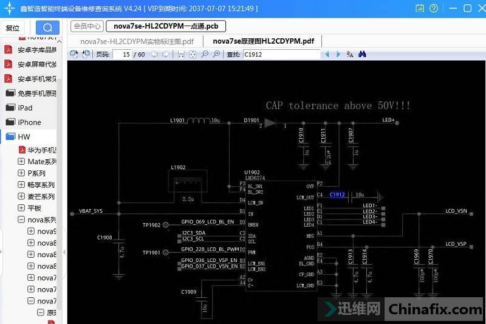This screenshot has width=486, height=324.
Task: Collapse the nova系列 tree node
Action: [x=21, y=219]
